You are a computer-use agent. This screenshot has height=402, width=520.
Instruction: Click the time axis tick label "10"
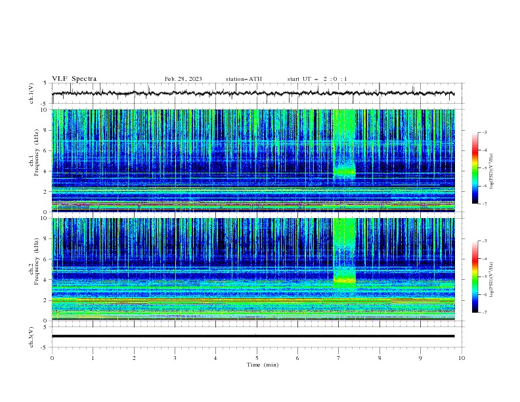(462, 358)
